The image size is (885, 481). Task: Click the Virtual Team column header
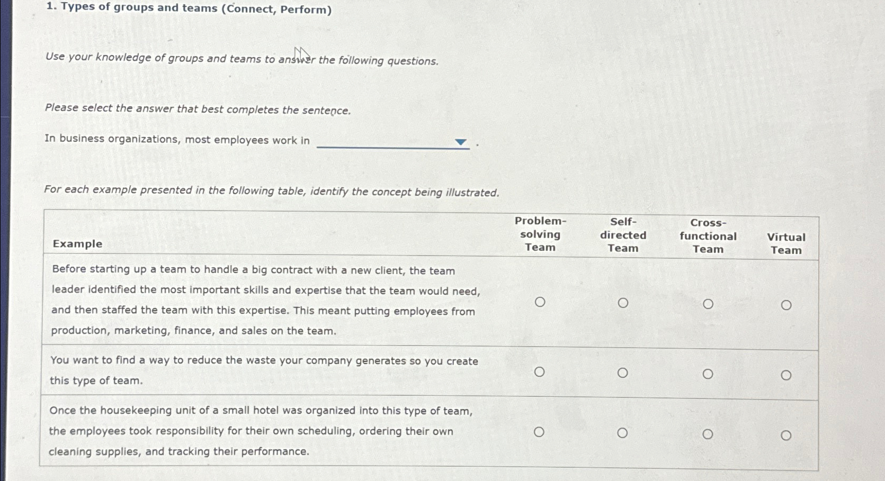coord(786,243)
